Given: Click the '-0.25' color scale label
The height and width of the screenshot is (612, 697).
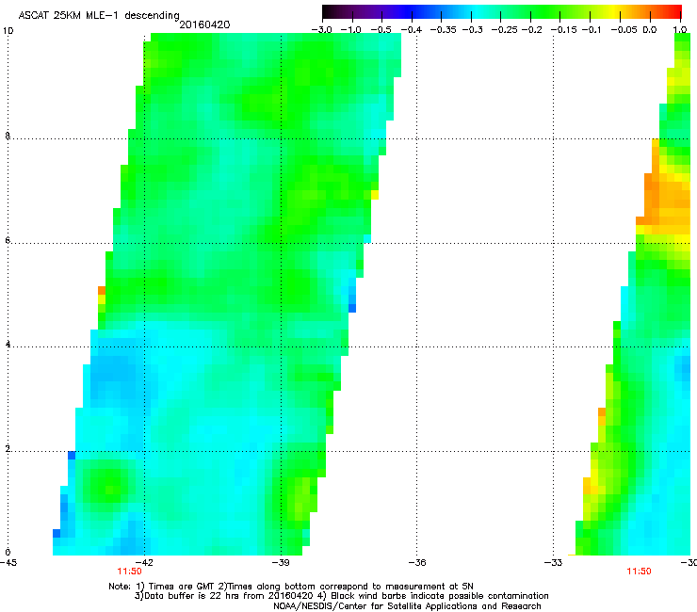Looking at the screenshot, I should coord(504,30).
